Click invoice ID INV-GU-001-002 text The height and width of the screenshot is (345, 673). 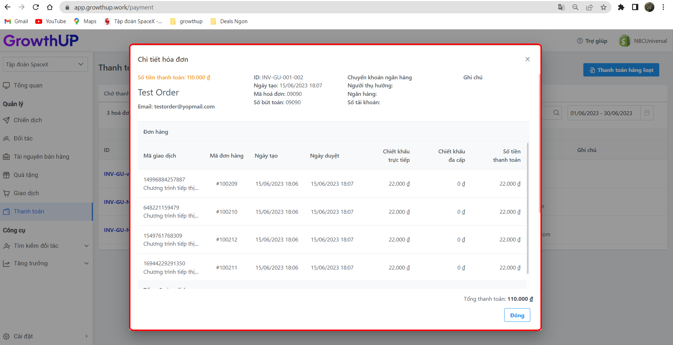(x=282, y=77)
